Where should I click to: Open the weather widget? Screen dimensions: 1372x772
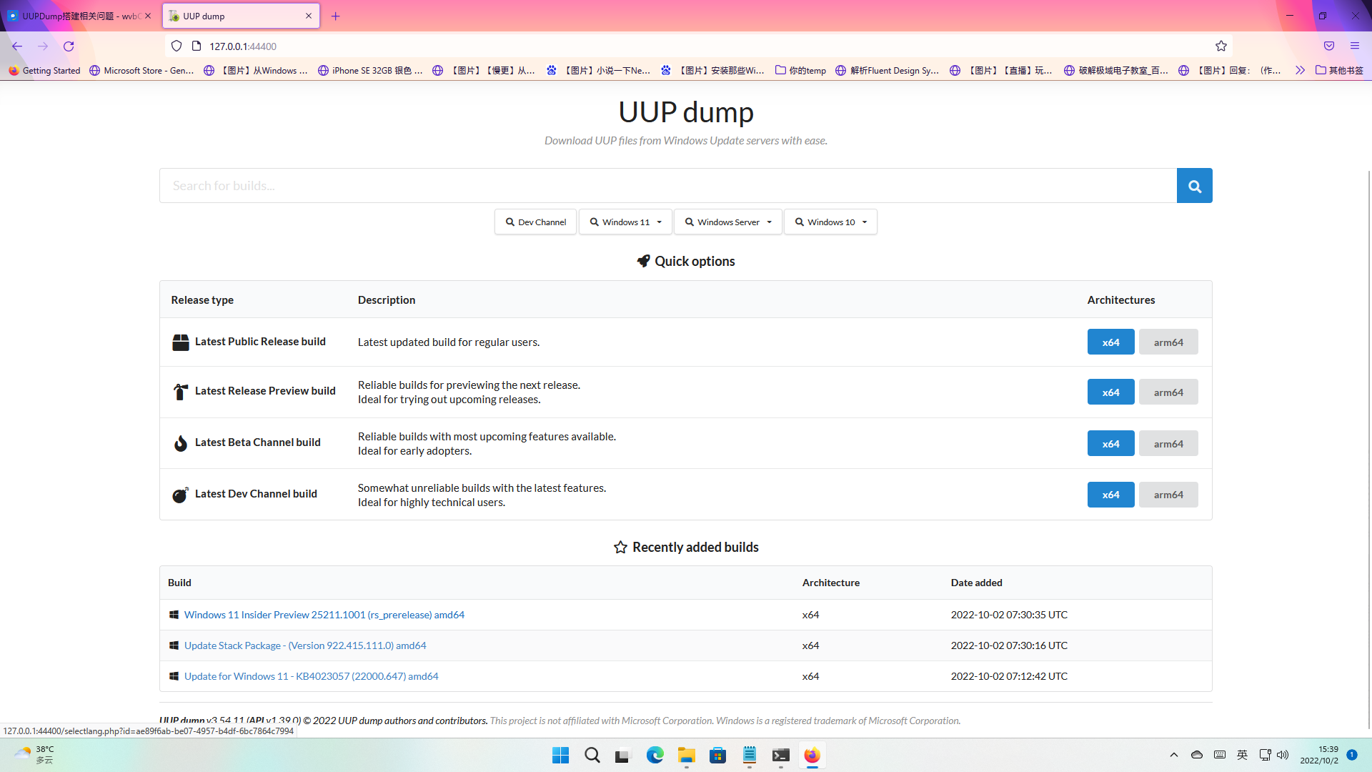(34, 755)
